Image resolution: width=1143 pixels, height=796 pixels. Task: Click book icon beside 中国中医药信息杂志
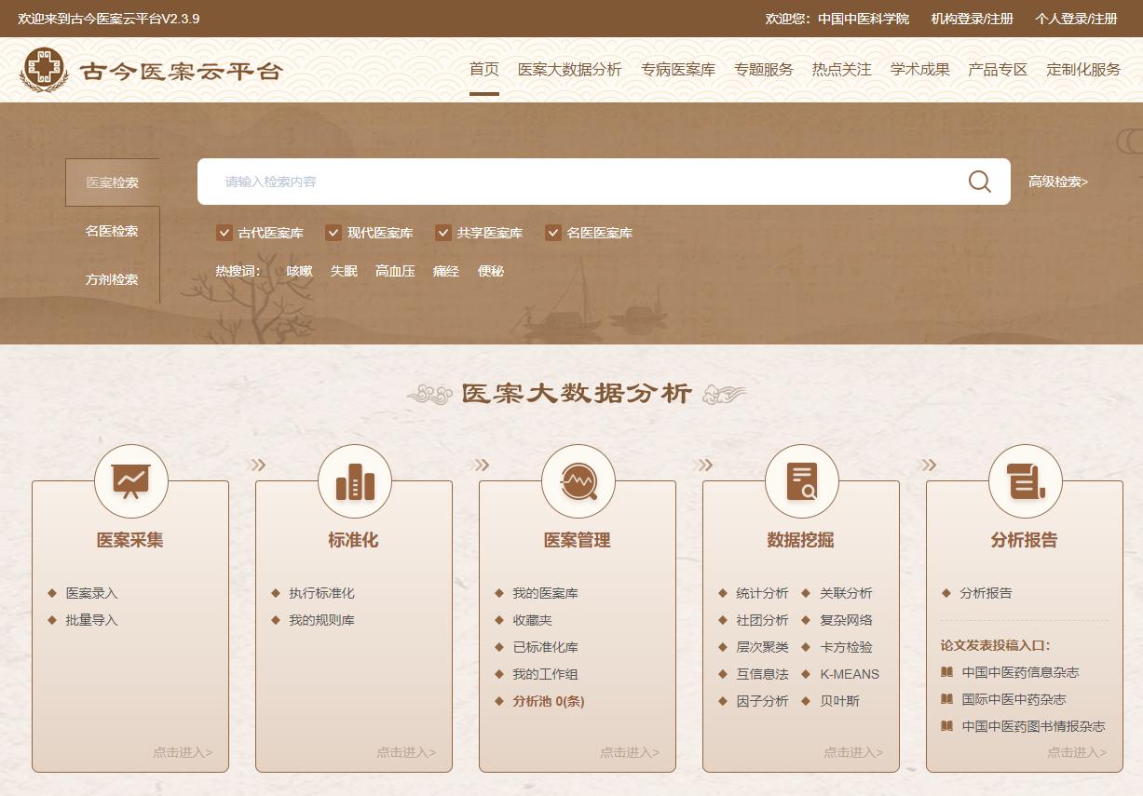pos(946,672)
